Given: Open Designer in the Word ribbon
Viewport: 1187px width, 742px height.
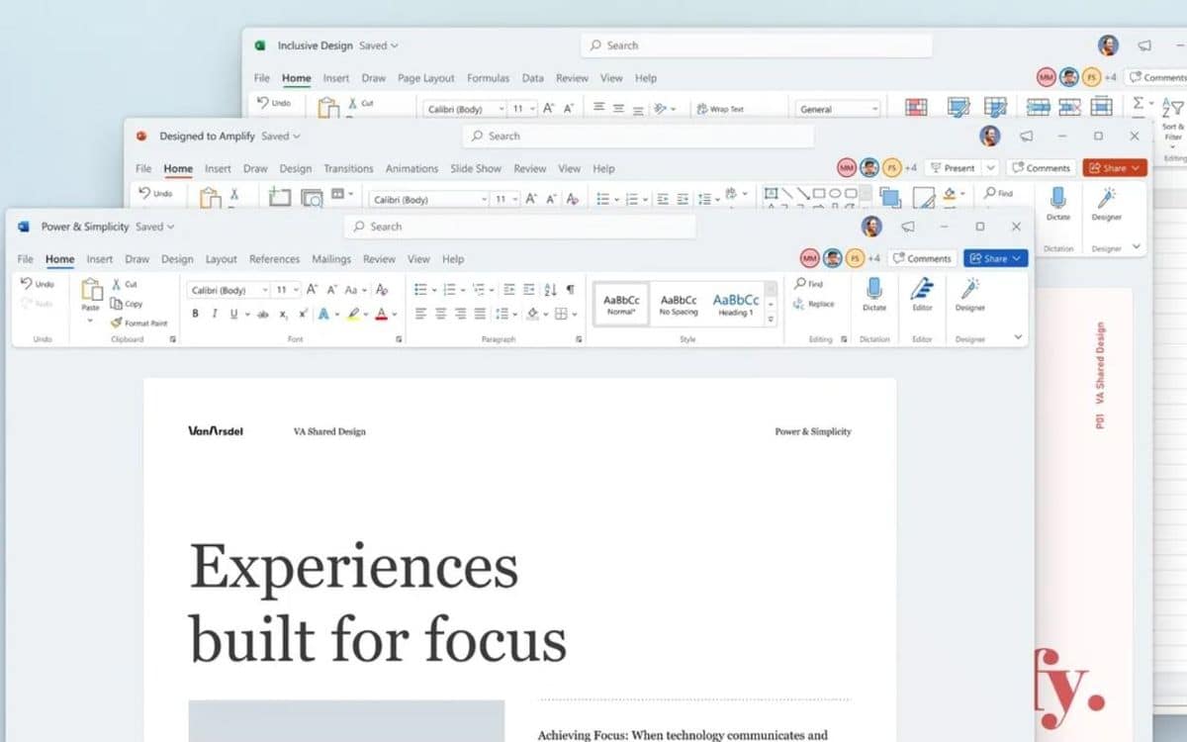Looking at the screenshot, I should pos(970,294).
